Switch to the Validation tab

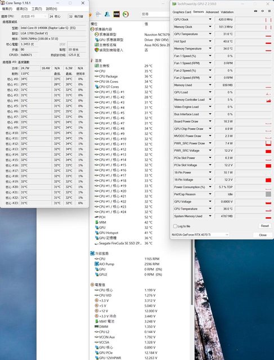tap(227, 12)
